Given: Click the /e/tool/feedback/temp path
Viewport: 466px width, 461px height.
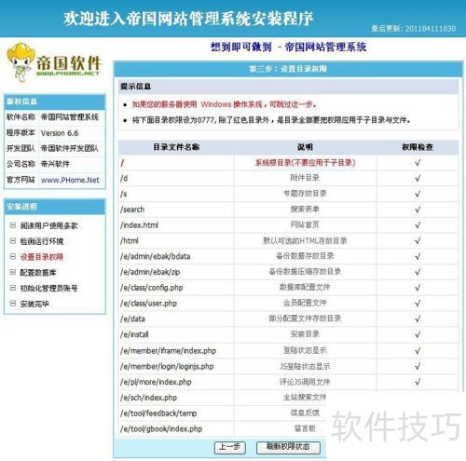Looking at the screenshot, I should tap(158, 414).
